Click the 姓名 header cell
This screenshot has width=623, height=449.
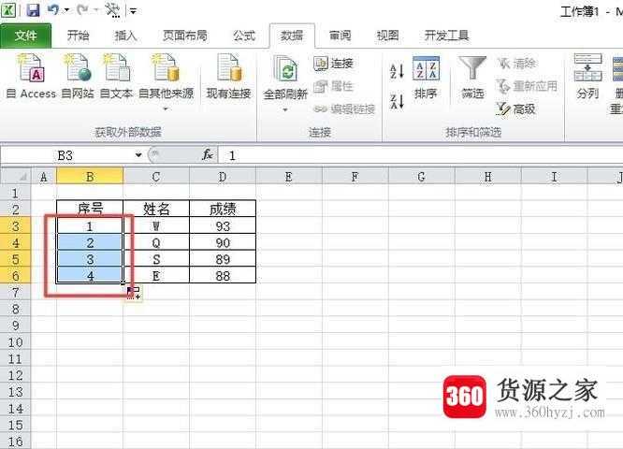(x=156, y=209)
